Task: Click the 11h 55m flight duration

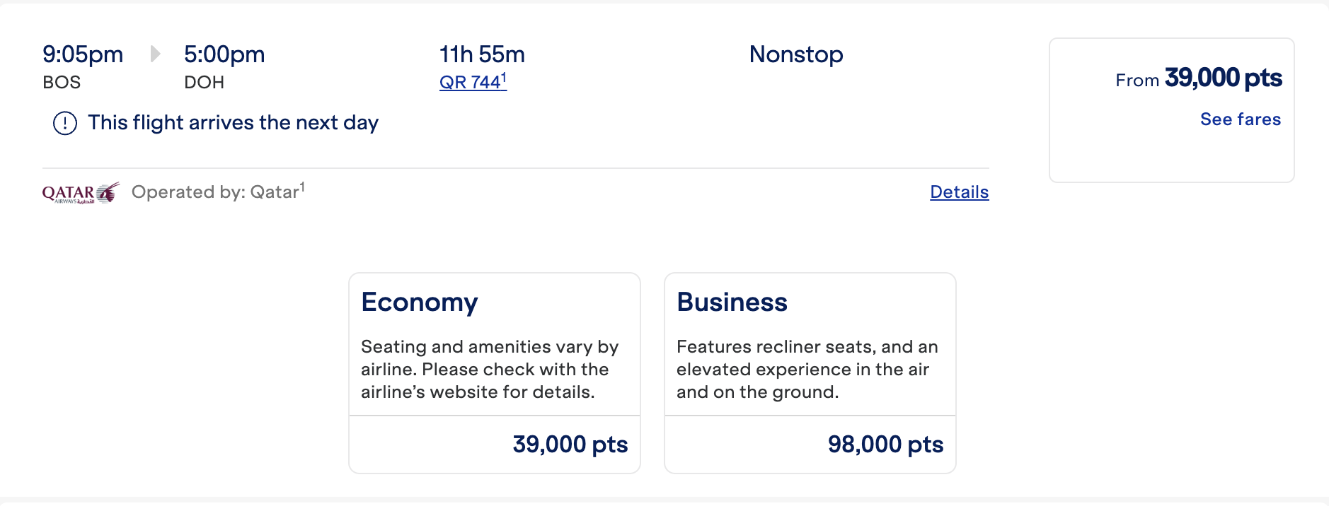Action: pos(482,54)
